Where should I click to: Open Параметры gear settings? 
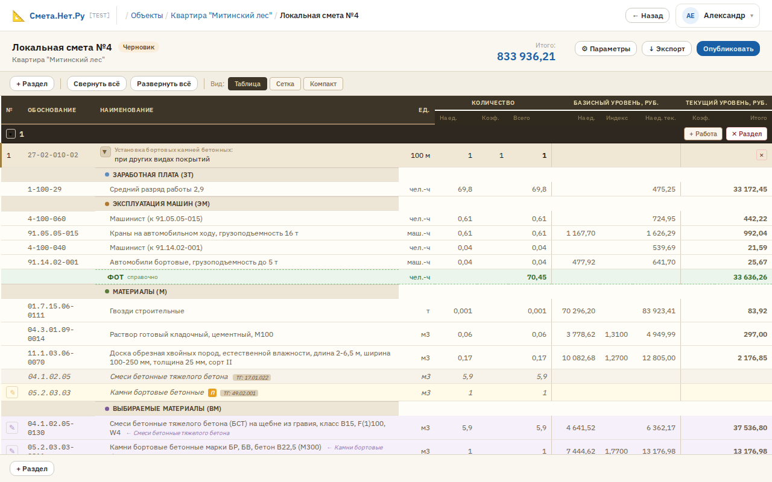(x=606, y=49)
